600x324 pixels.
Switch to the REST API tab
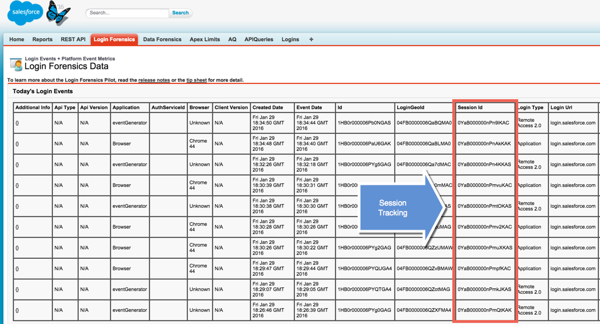coord(72,39)
